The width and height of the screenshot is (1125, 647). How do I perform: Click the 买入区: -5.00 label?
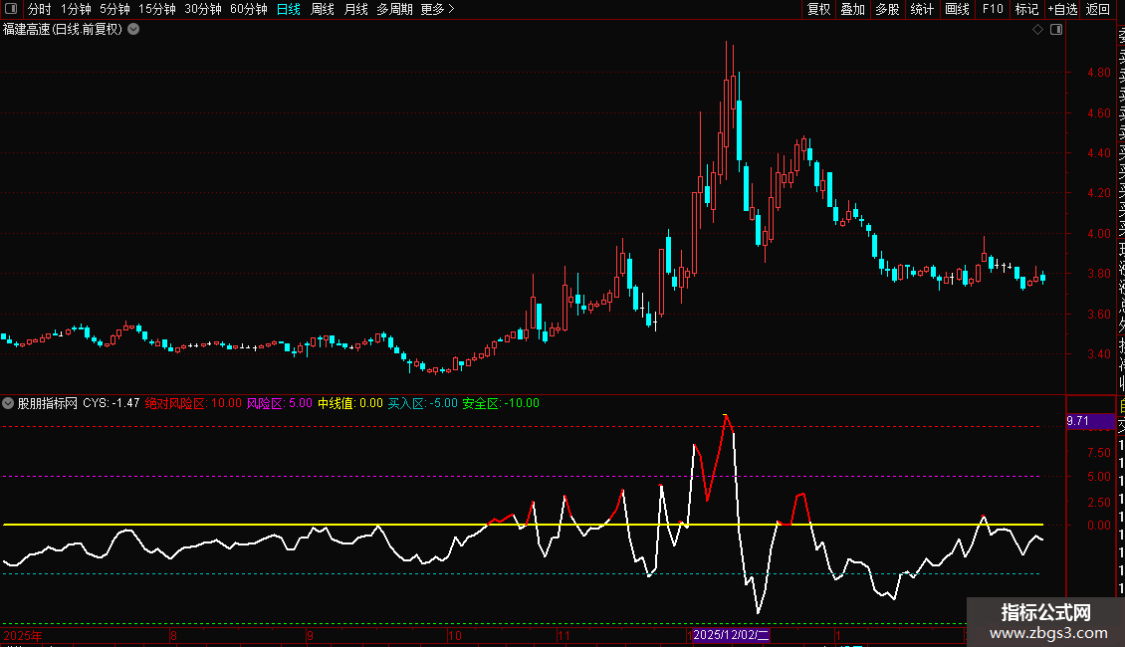[422, 403]
